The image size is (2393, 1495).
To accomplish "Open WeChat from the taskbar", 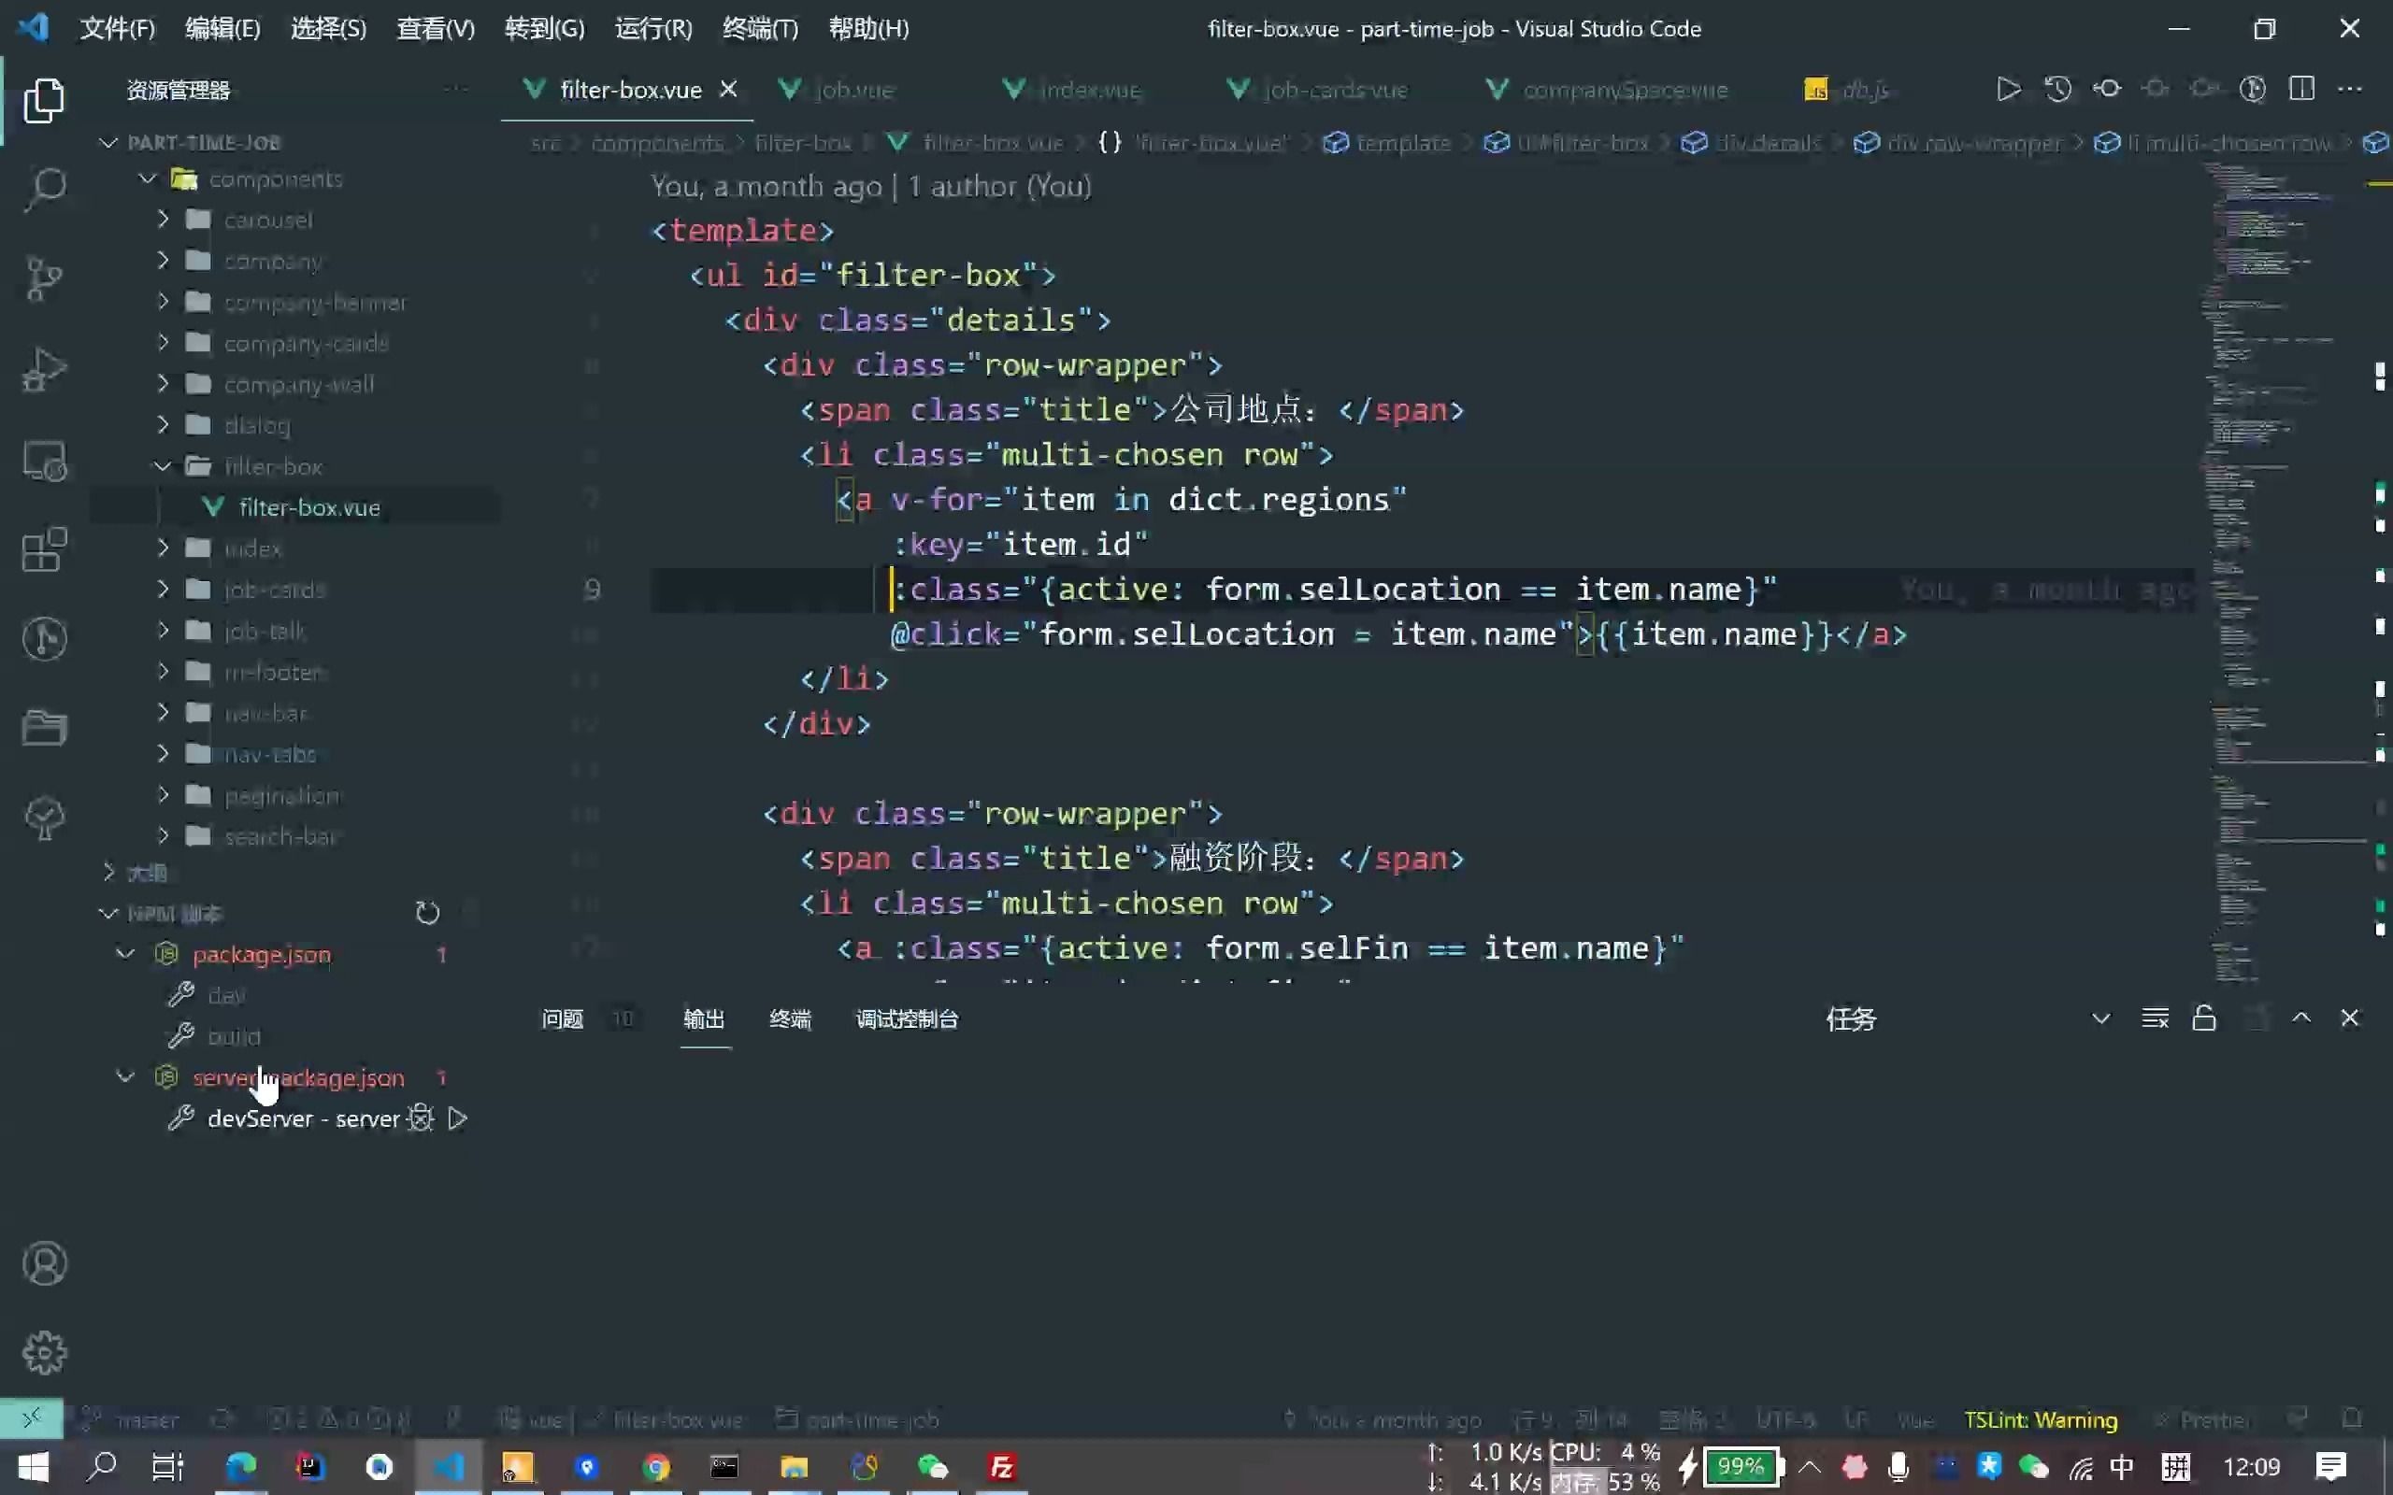I will pyautogui.click(x=933, y=1466).
